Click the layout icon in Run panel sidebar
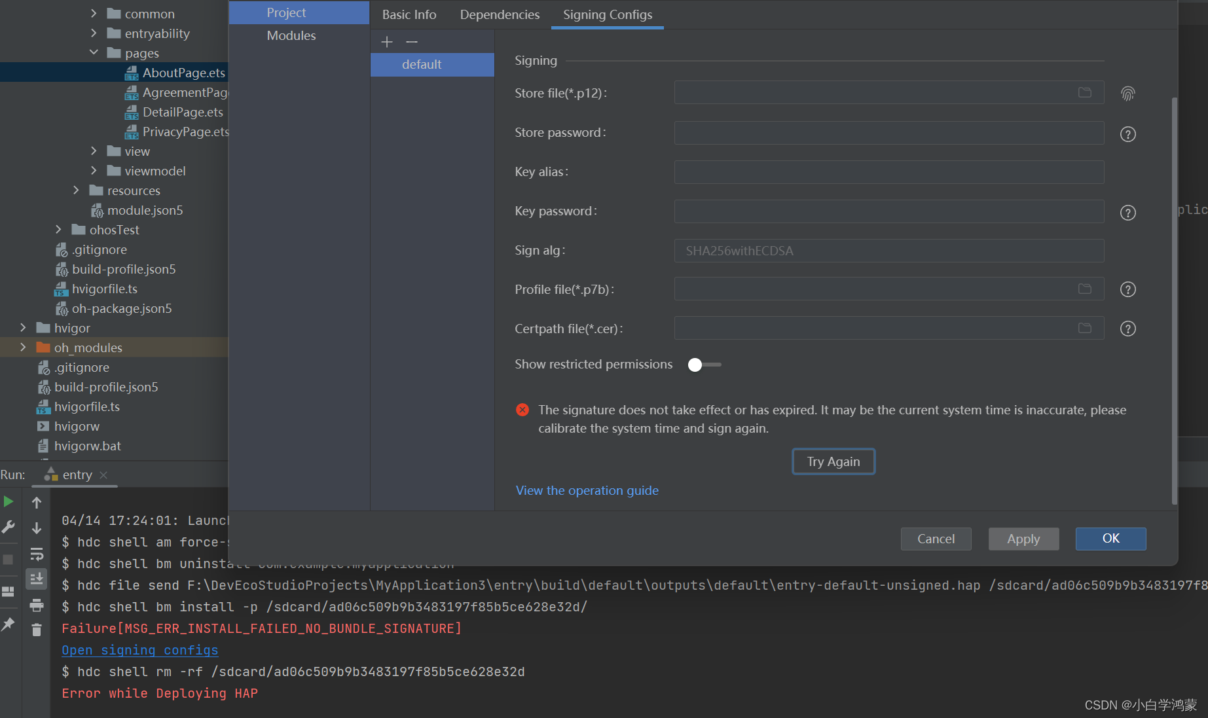Image resolution: width=1208 pixels, height=718 pixels. [9, 592]
